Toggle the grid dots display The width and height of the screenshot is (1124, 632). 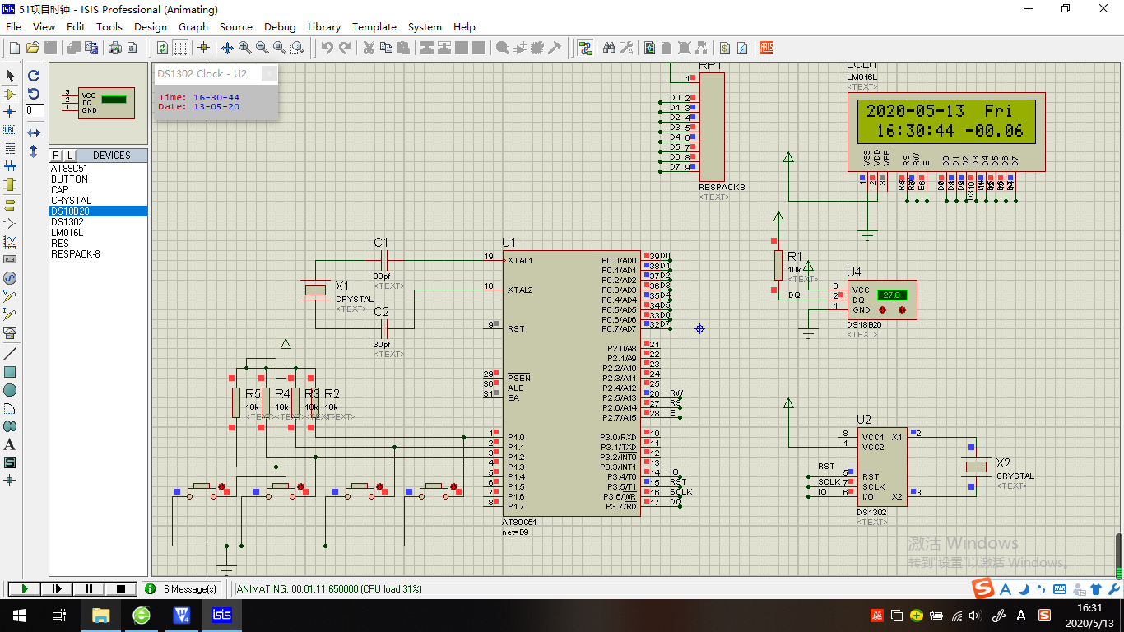click(179, 48)
